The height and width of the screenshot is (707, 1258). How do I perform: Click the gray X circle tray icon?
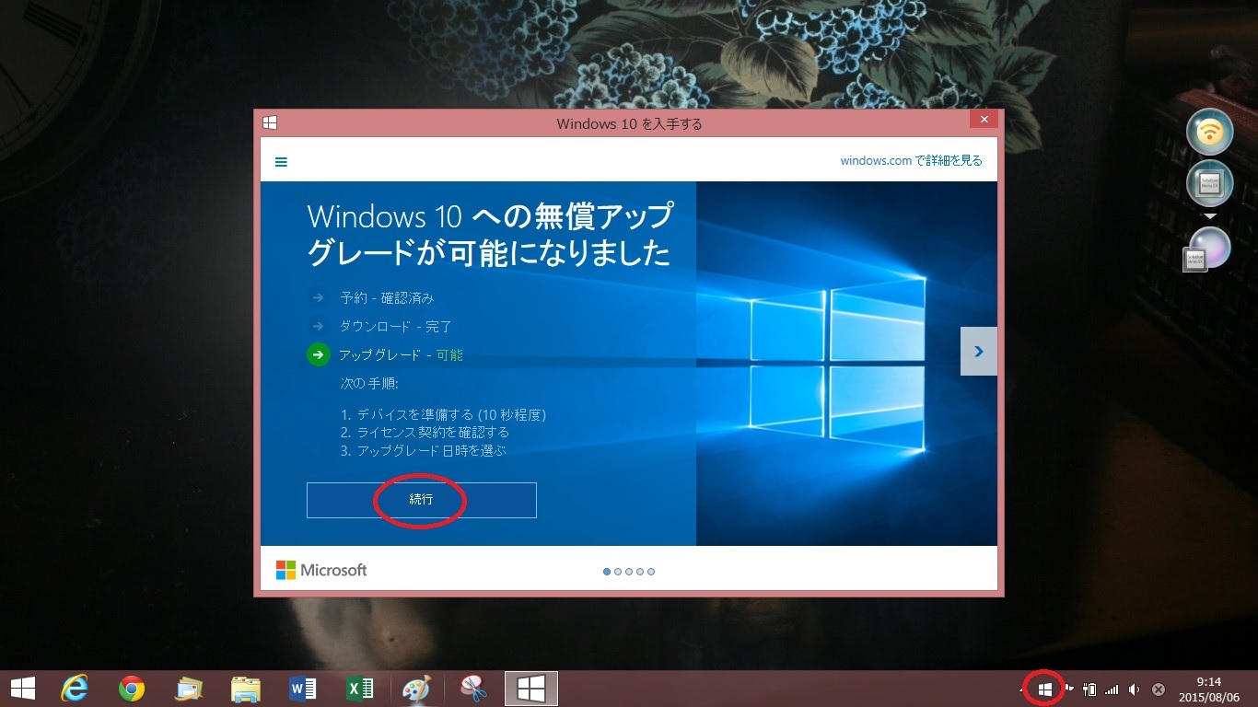click(x=1159, y=690)
